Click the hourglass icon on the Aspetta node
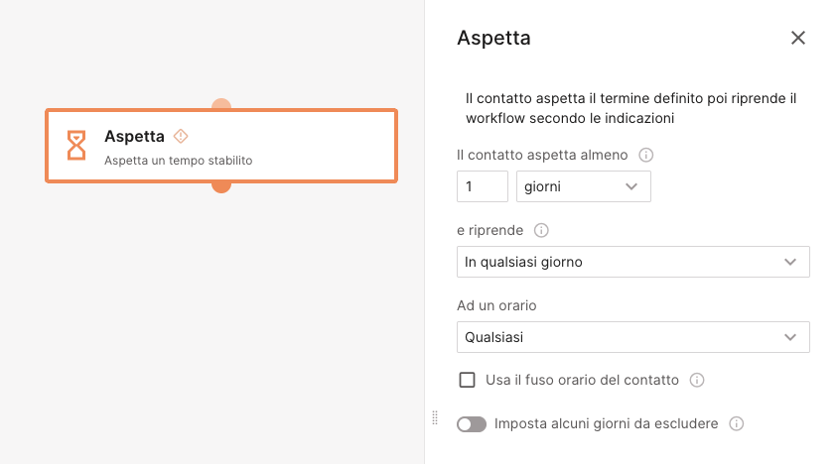838x464 pixels. pyautogui.click(x=75, y=145)
